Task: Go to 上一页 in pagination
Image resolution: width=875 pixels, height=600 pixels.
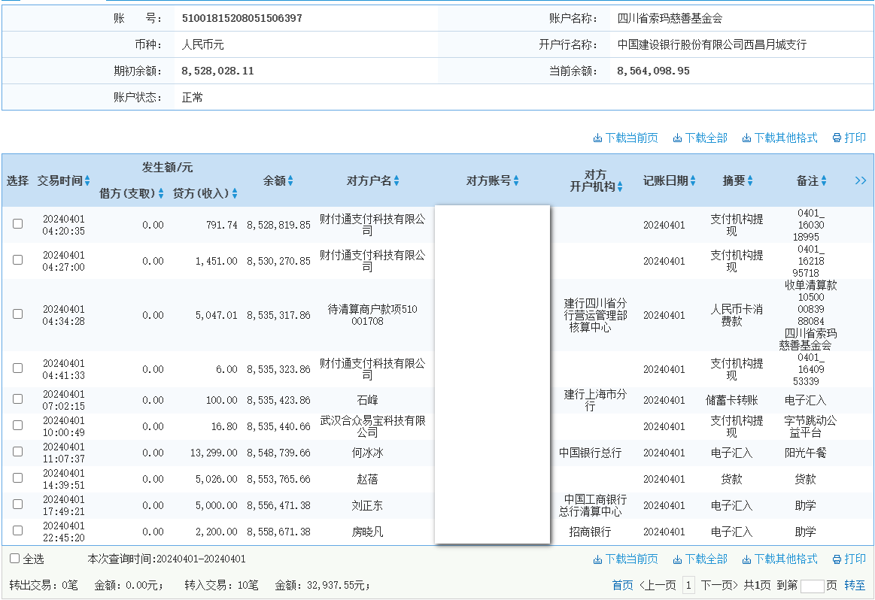Action: (658, 586)
